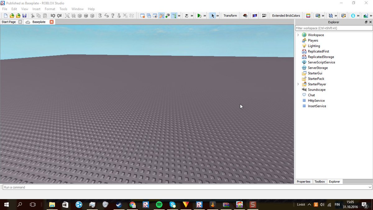Switch to the Properties panel tab

pyautogui.click(x=303, y=181)
